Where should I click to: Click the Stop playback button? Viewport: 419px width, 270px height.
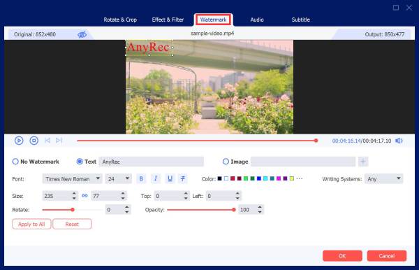[x=34, y=141]
